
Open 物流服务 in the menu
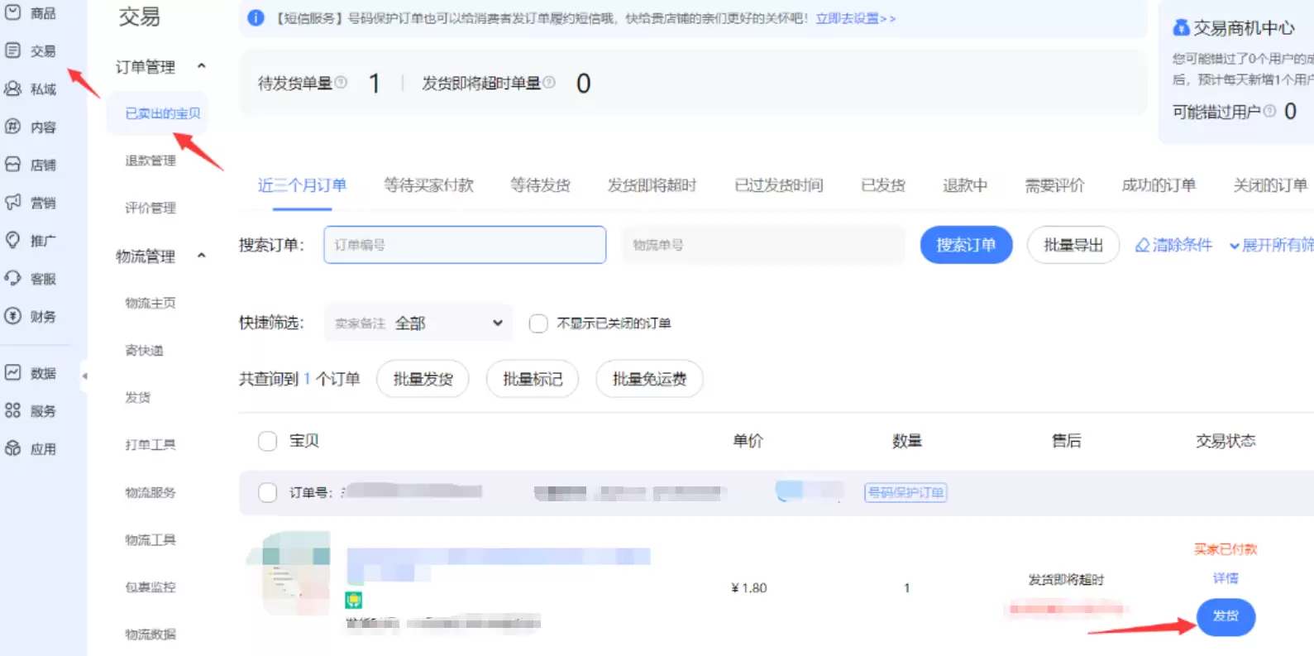[151, 492]
